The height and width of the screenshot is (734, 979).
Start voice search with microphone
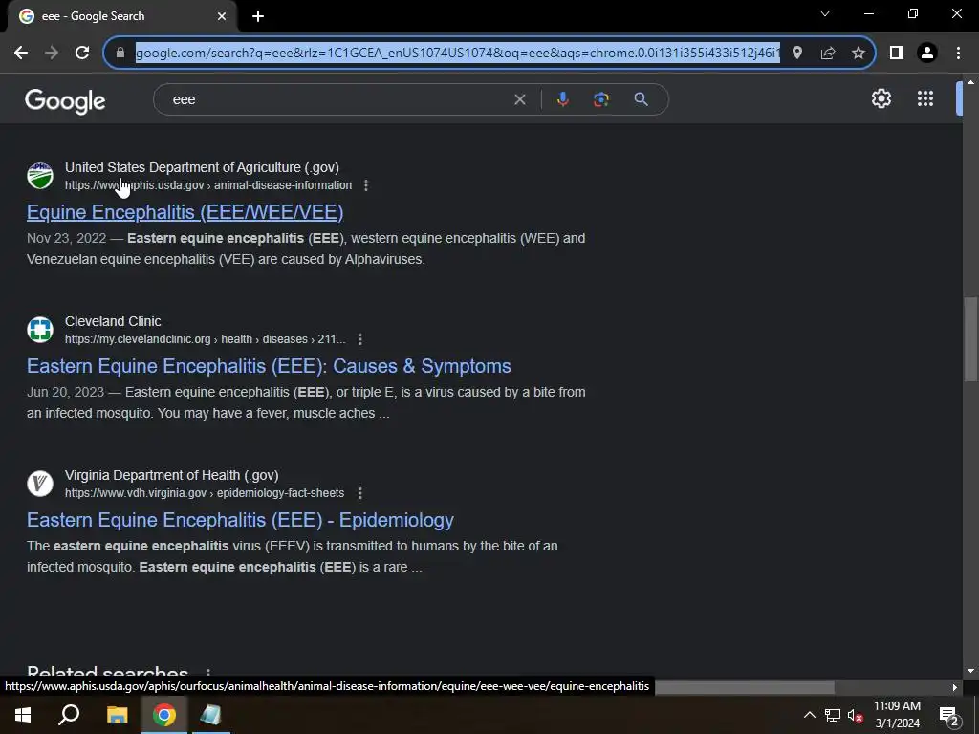click(x=562, y=99)
